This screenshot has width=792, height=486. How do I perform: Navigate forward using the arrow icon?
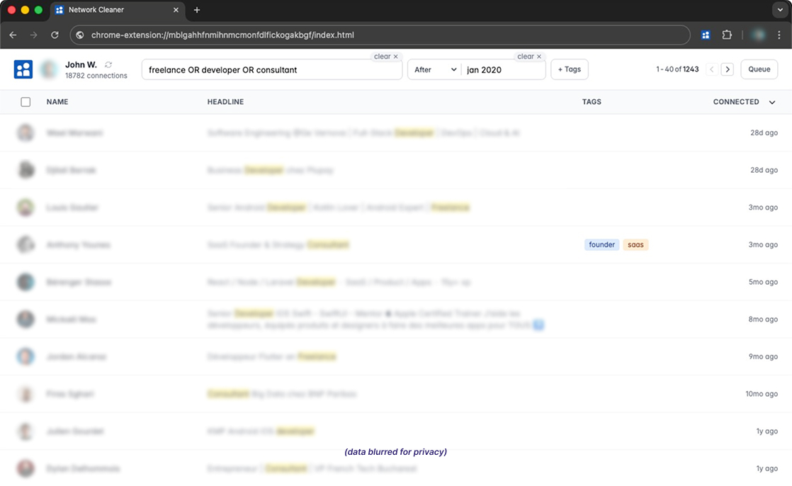pyautogui.click(x=33, y=34)
